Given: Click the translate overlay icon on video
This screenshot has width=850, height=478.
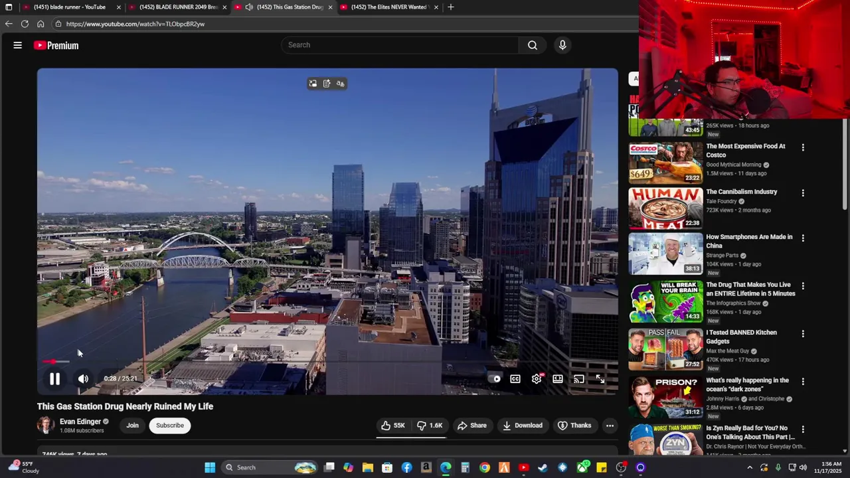Looking at the screenshot, I should click(x=340, y=84).
